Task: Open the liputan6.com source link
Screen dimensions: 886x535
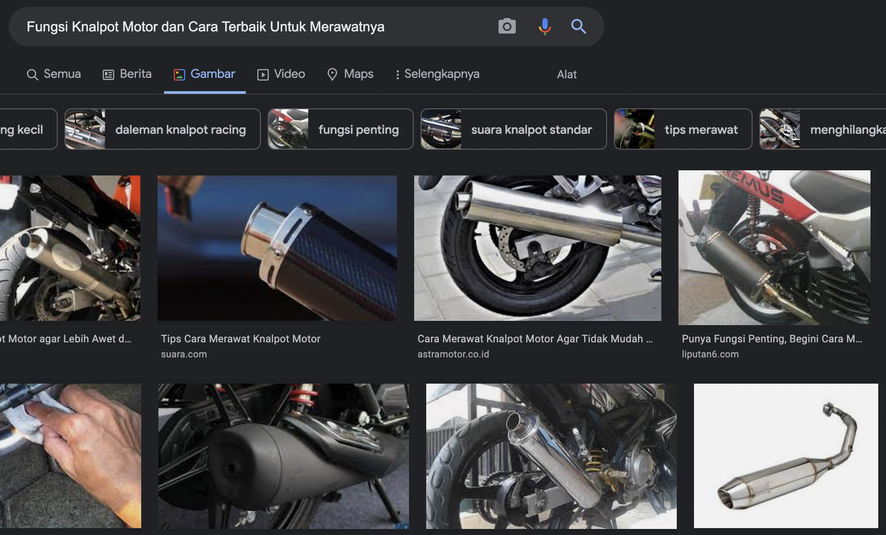Action: (x=710, y=354)
